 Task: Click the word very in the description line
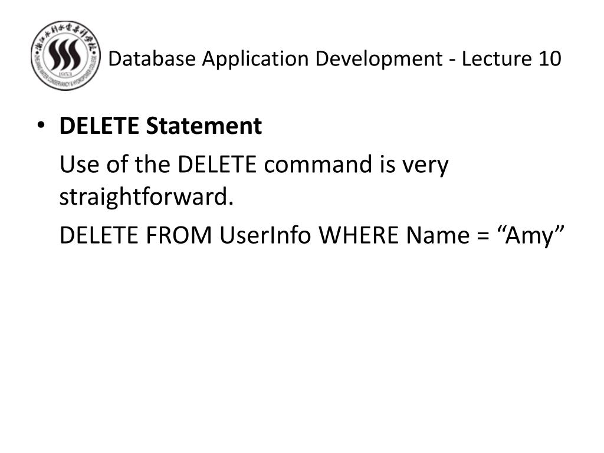point(426,166)
